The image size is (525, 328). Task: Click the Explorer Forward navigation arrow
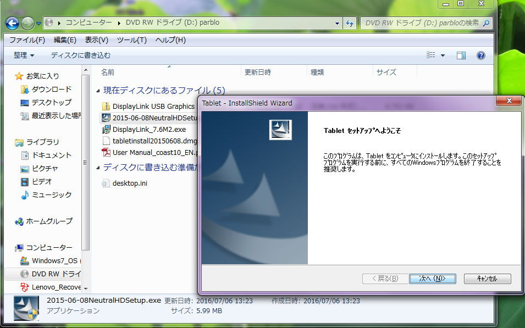point(27,23)
